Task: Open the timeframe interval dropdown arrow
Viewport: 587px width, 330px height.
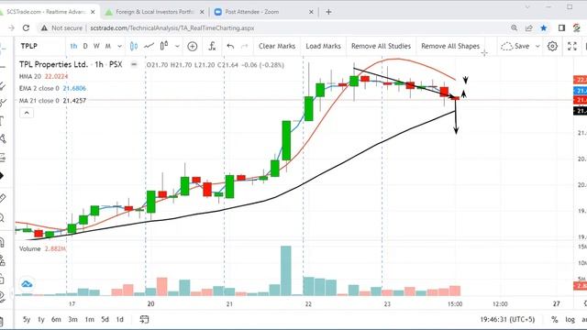Action: coord(119,46)
